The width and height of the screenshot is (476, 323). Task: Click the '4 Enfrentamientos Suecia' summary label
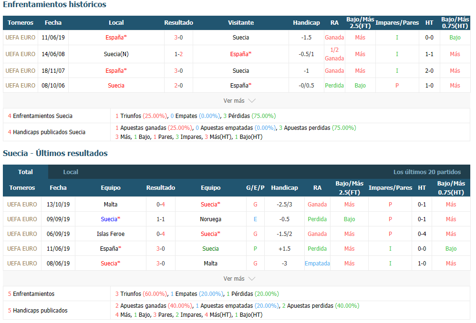click(40, 116)
